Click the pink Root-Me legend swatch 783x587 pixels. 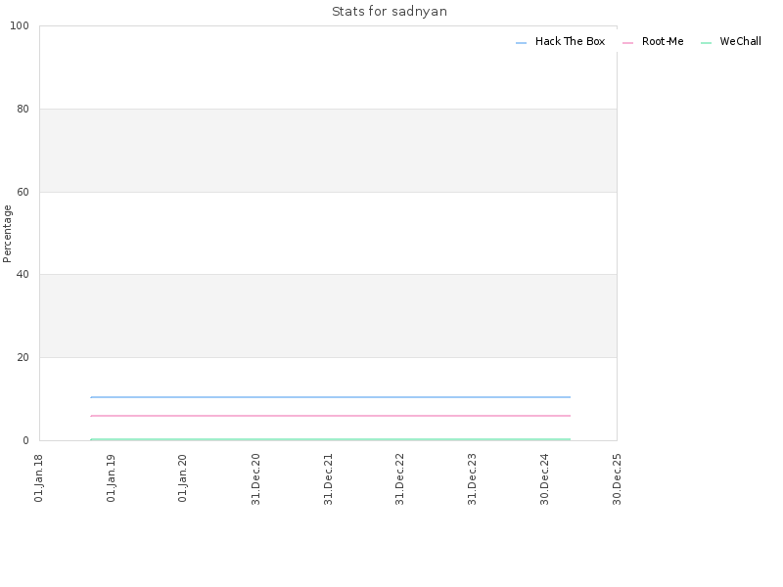tap(627, 43)
